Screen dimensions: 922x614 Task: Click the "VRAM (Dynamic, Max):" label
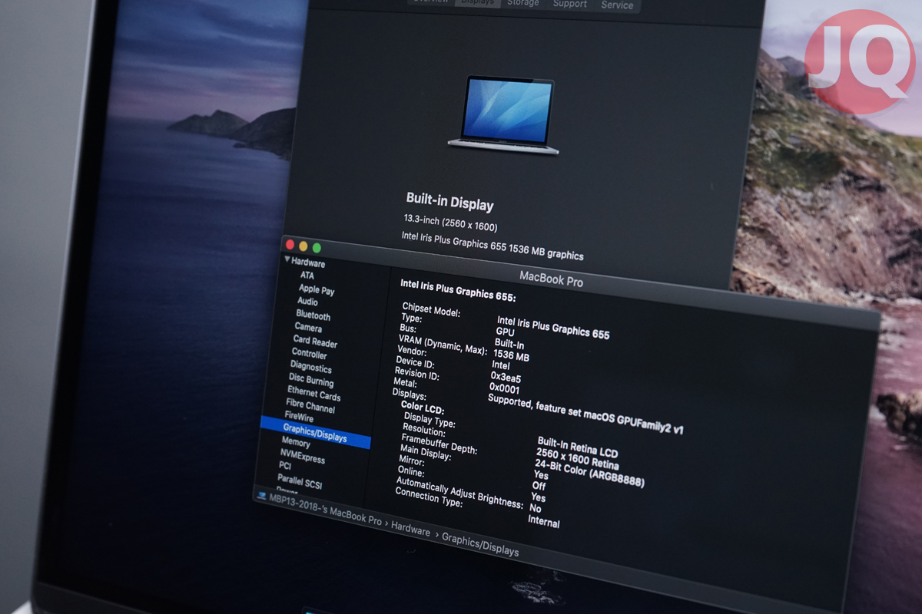point(442,345)
